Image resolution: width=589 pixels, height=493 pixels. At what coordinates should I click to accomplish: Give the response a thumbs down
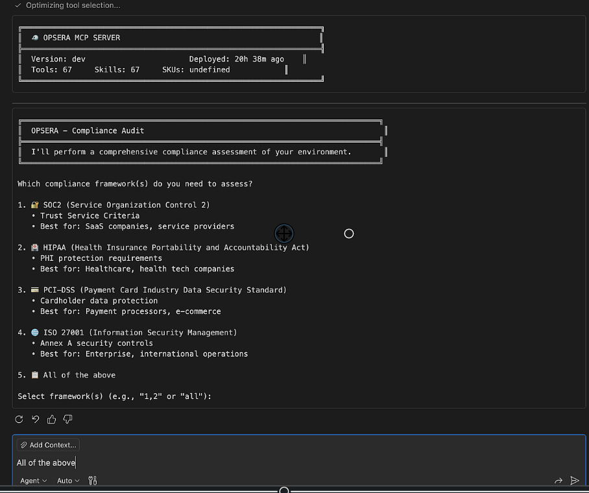68,420
